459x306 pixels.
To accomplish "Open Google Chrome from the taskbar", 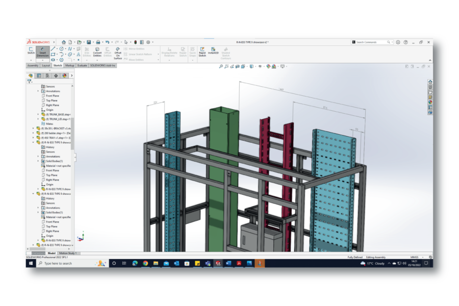I will click(x=145, y=263).
